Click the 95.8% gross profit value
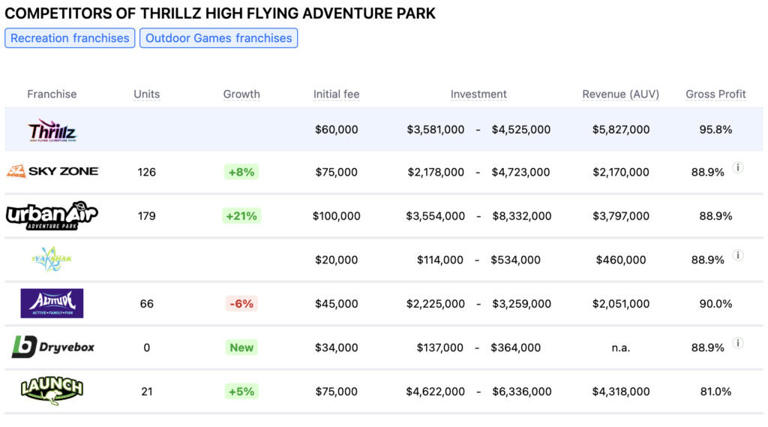The image size is (768, 427). click(x=715, y=129)
